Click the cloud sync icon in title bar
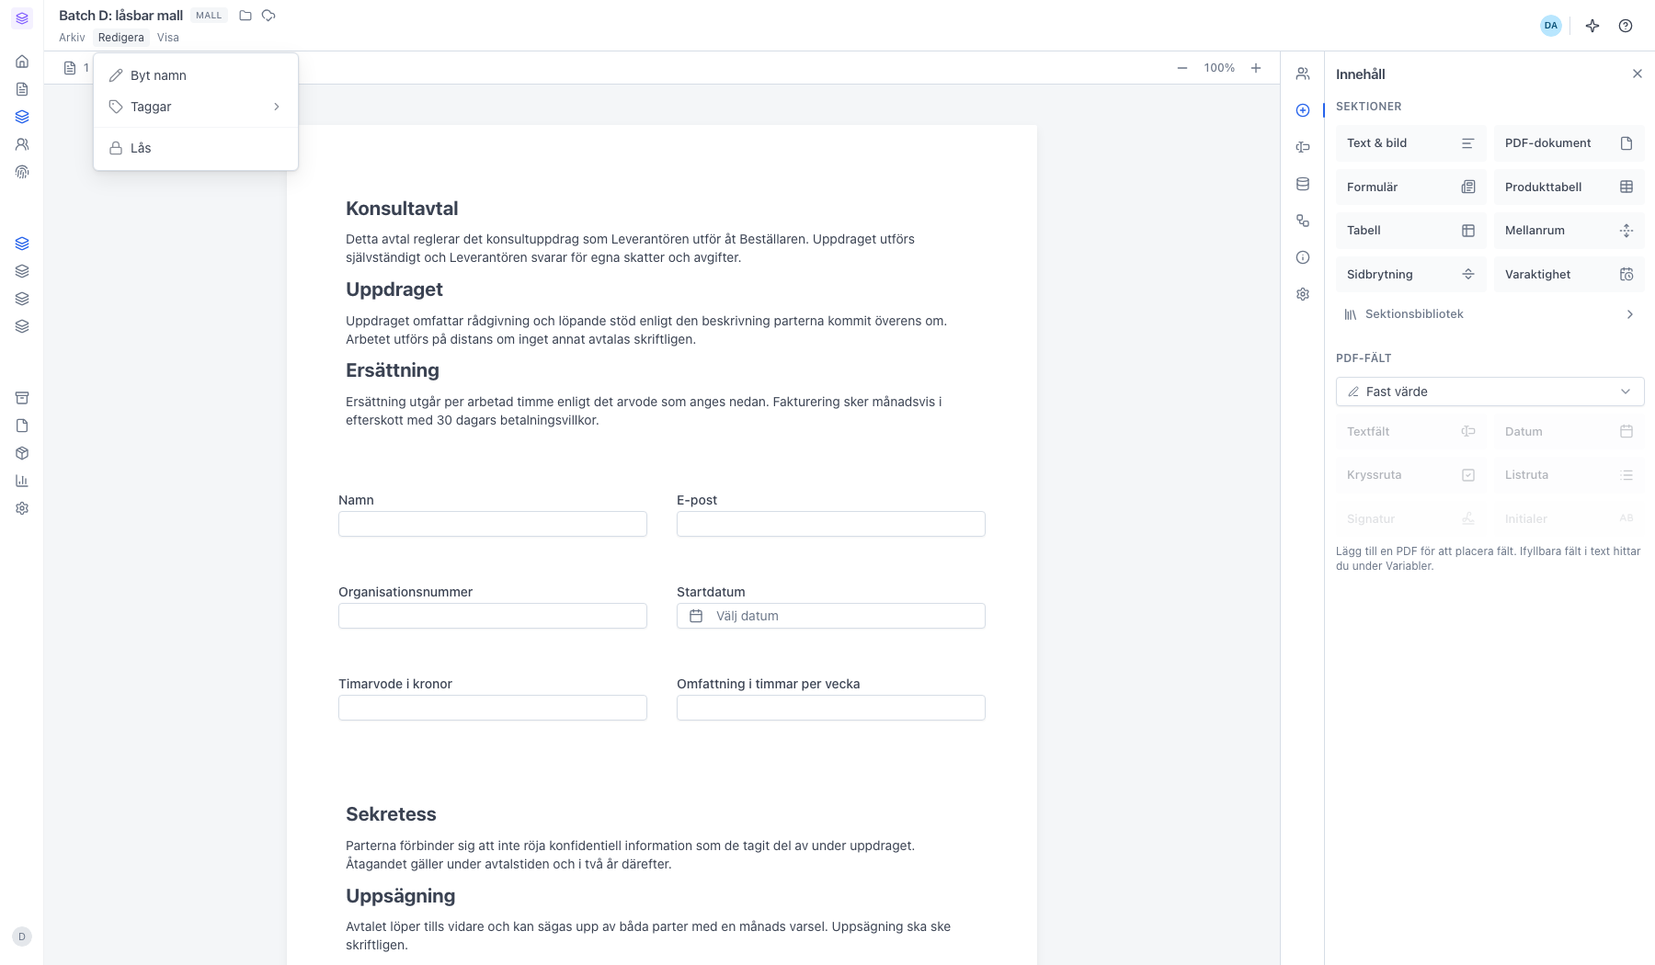Viewport: 1655px width, 965px height. tap(268, 16)
